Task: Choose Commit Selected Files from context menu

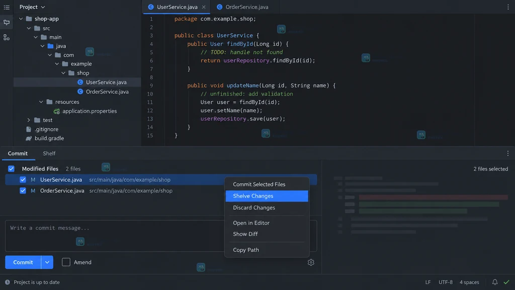Action: point(267,184)
